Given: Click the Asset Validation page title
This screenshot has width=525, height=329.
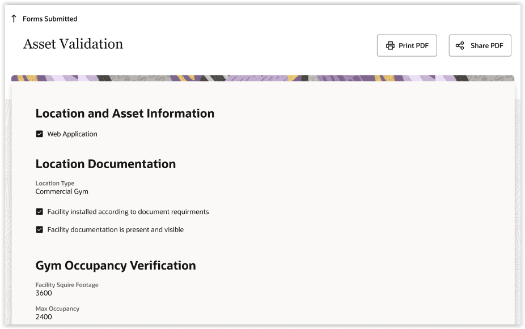Looking at the screenshot, I should tap(73, 44).
